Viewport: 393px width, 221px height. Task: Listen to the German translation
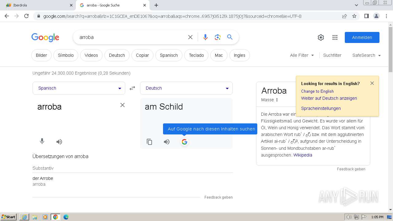pyautogui.click(x=167, y=142)
